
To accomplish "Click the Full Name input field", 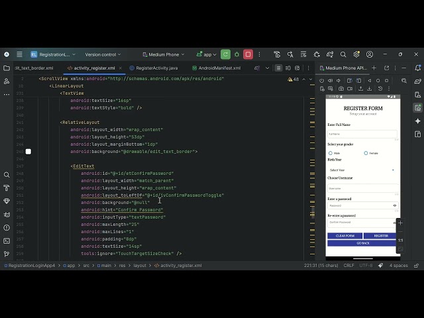I will click(x=362, y=134).
